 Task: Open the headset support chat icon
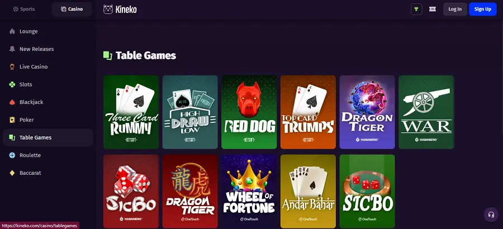[491, 214]
